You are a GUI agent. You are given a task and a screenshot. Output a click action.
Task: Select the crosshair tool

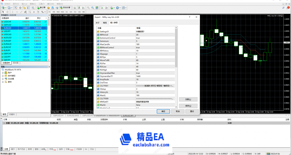(x=8, y=12)
